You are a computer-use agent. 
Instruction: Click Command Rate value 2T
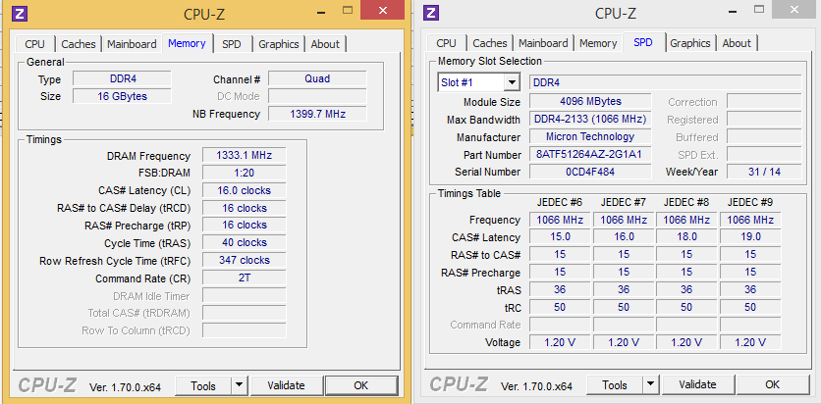coord(244,278)
